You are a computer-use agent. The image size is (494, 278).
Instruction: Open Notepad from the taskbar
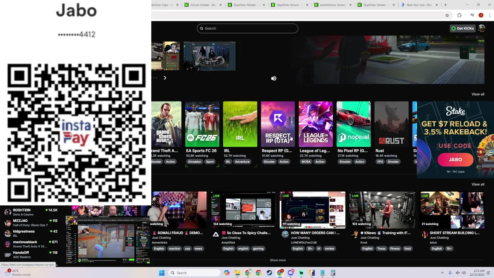(x=323, y=273)
